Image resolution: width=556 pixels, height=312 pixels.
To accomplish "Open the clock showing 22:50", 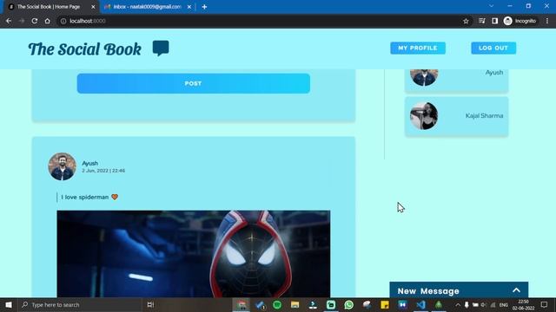I will pos(523,304).
